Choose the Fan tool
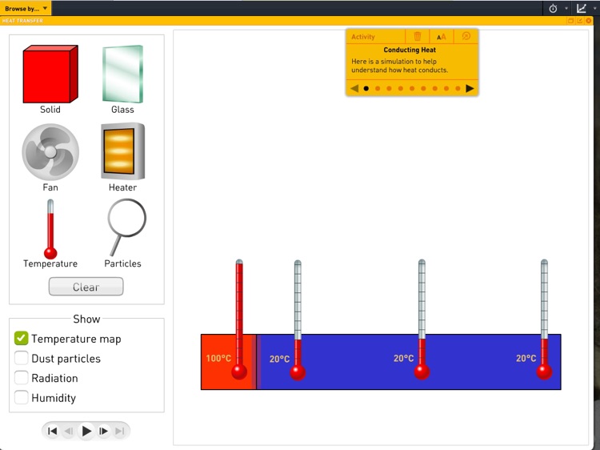 tap(50, 152)
